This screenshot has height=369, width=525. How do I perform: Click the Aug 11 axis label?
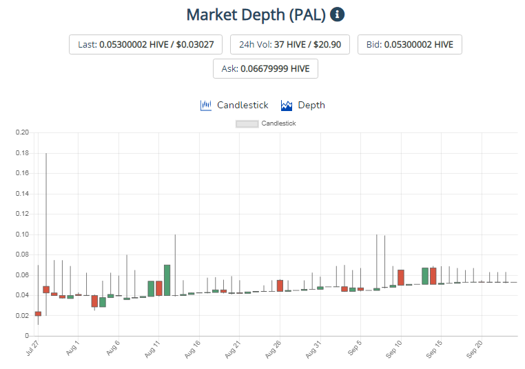click(152, 349)
